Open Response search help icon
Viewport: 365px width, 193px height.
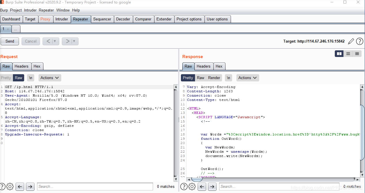click(184, 186)
